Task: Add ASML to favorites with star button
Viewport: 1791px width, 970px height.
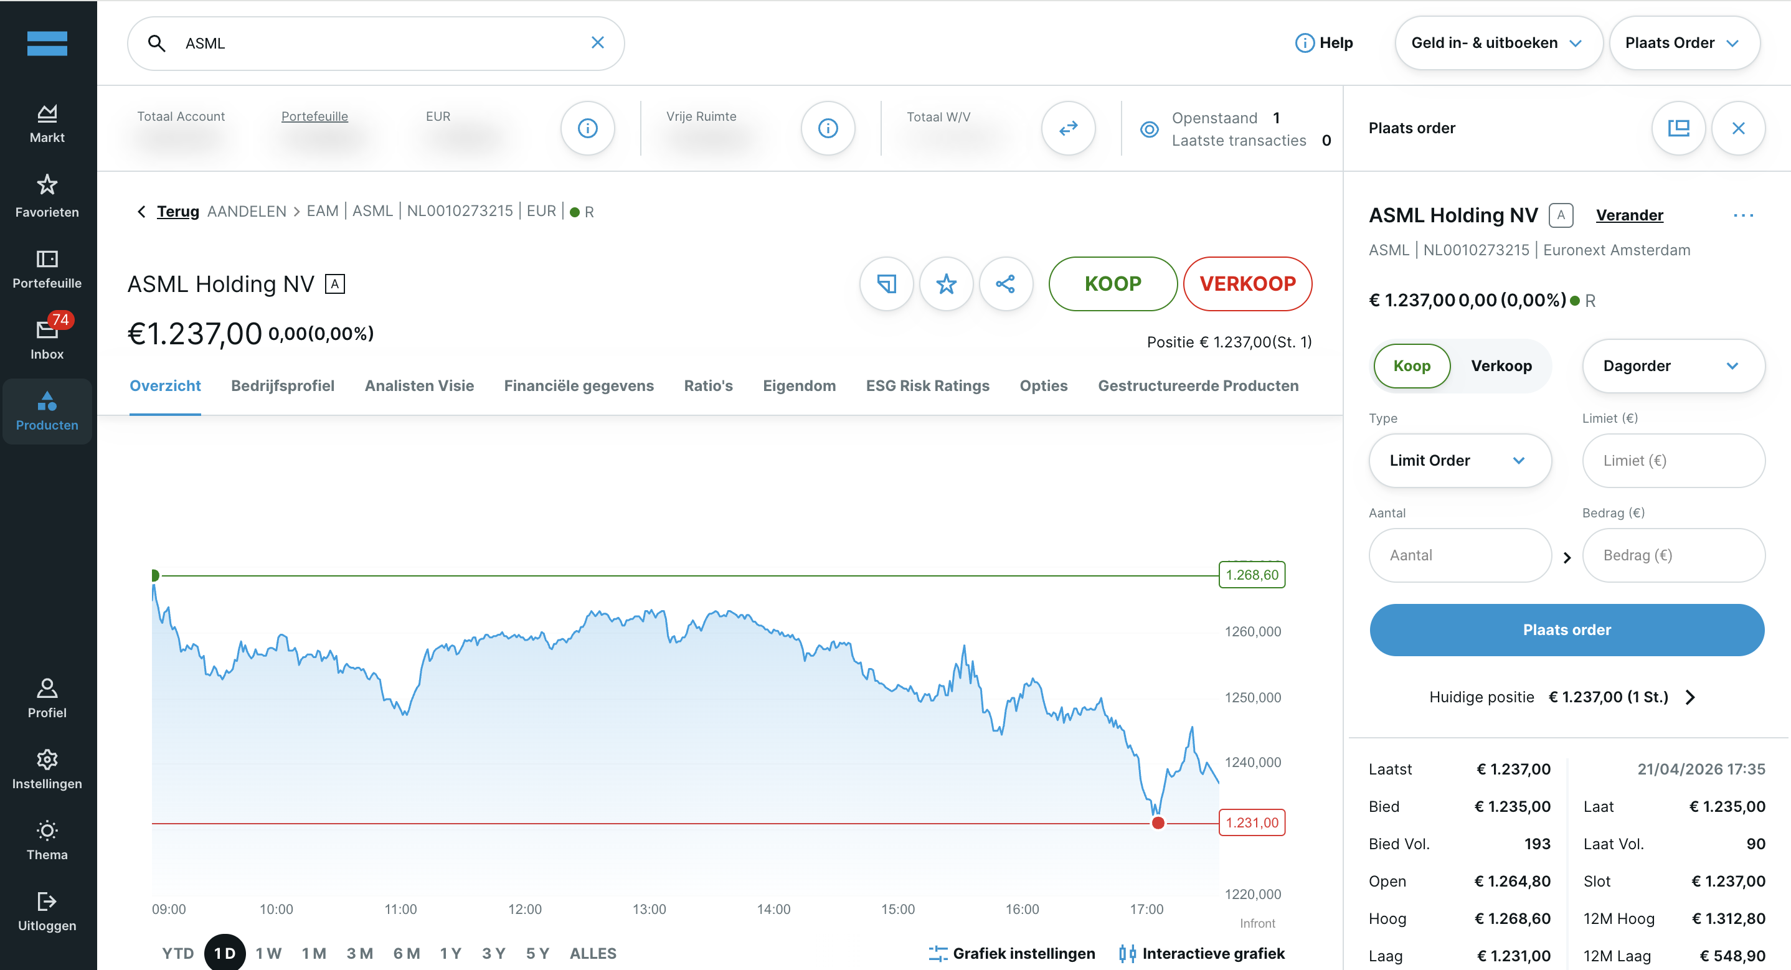Action: point(945,284)
